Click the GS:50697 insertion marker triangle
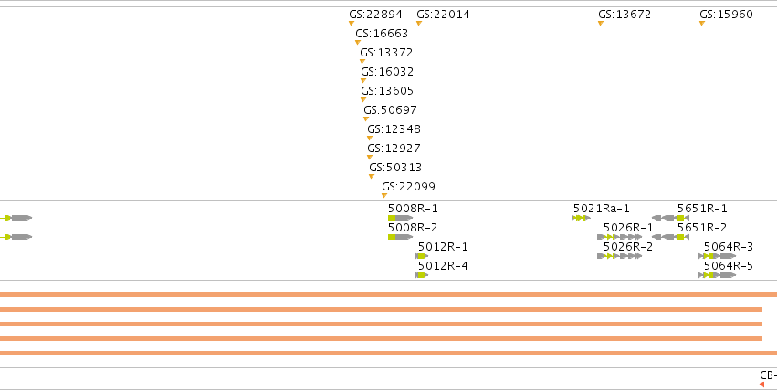The width and height of the screenshot is (777, 390). coord(366,119)
